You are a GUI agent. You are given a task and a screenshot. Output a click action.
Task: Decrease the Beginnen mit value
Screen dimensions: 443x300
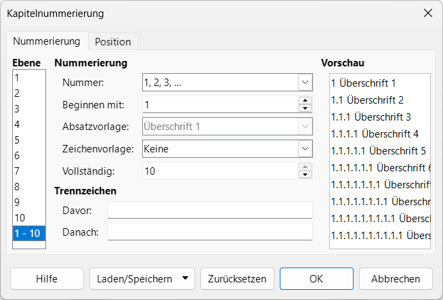[x=305, y=108]
